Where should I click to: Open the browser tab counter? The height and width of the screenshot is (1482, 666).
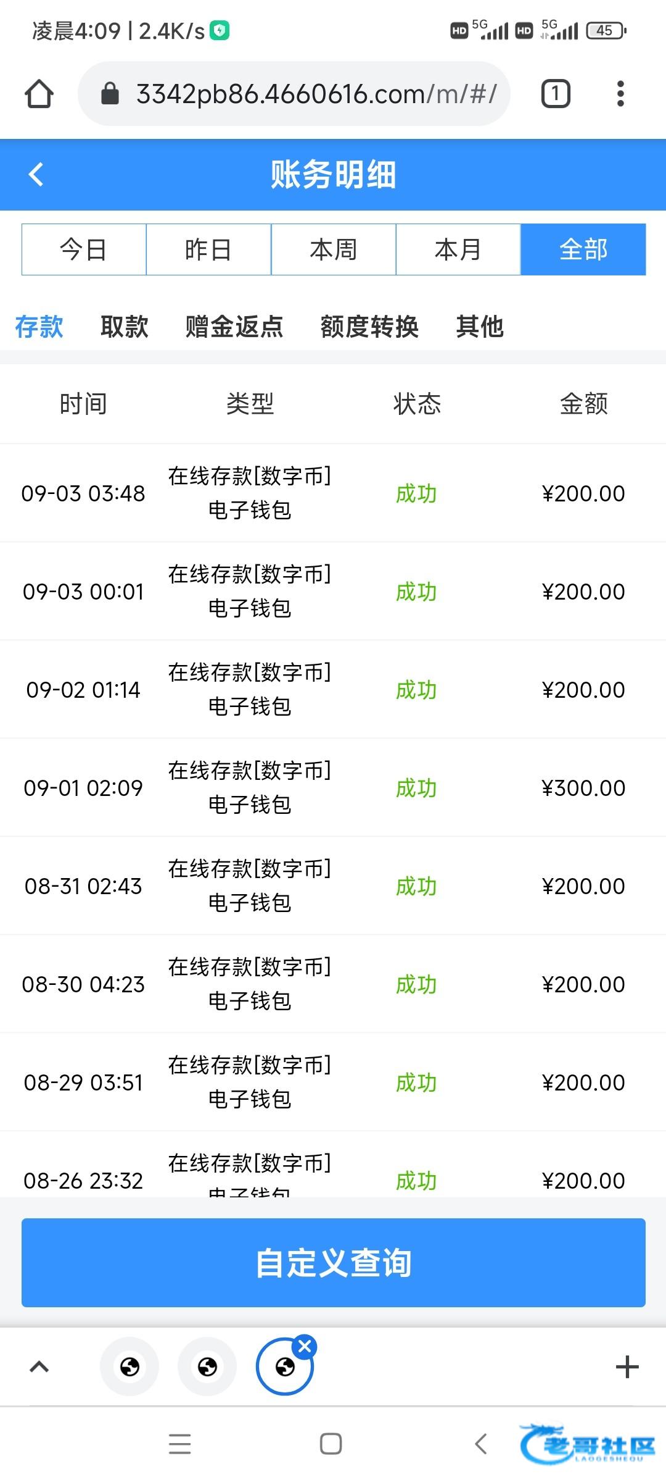tap(555, 94)
